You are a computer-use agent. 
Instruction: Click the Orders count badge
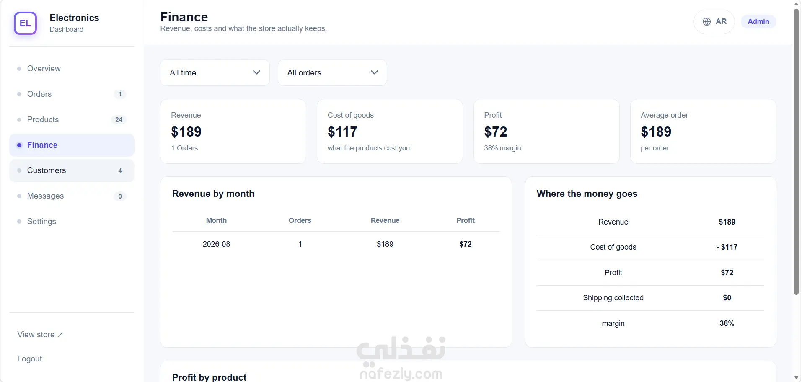[120, 94]
